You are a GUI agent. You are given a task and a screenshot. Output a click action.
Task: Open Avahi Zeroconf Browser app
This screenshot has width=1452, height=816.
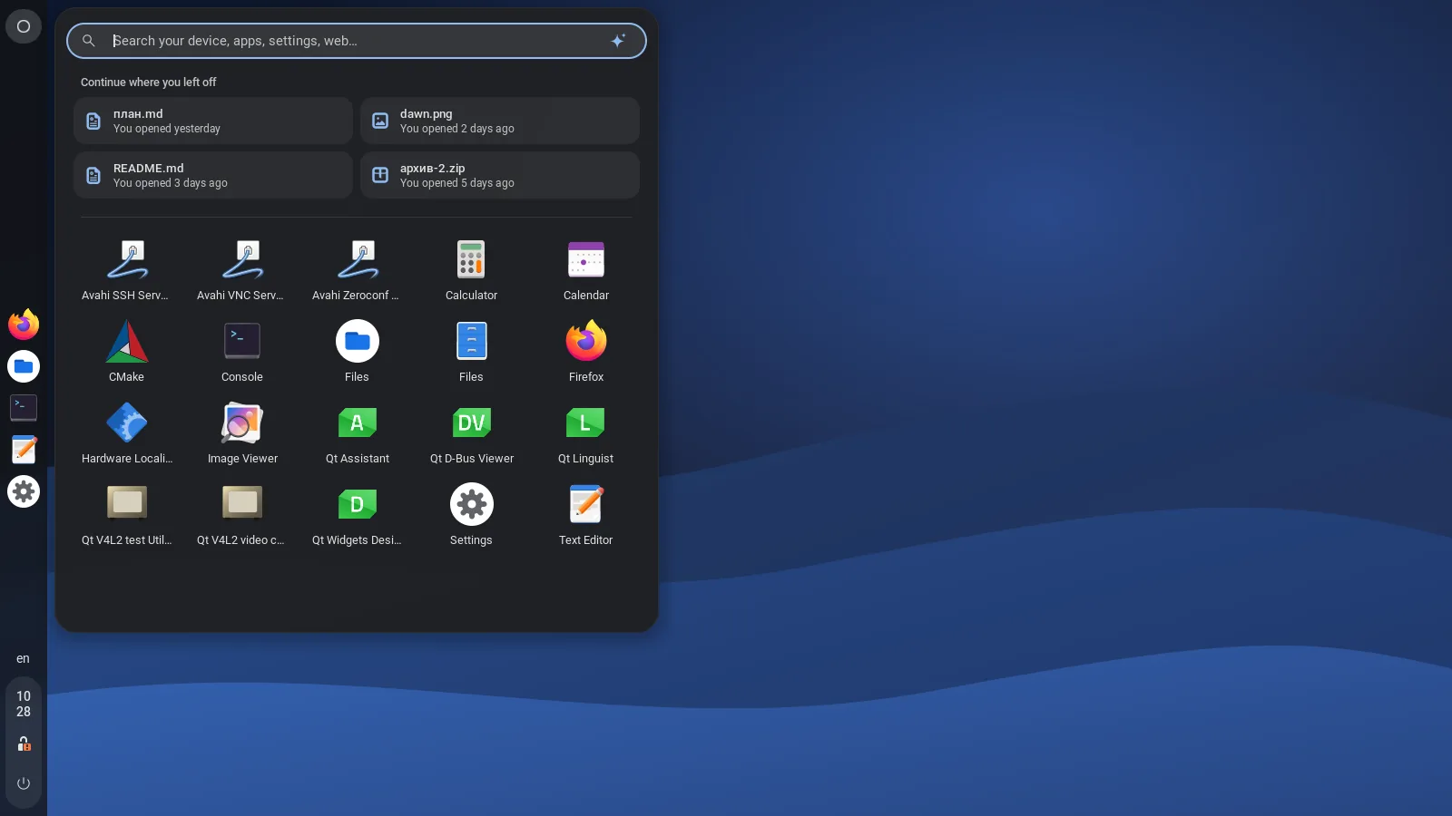[357, 270]
